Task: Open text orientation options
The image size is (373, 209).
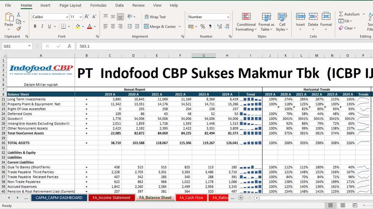Action: 131,16
